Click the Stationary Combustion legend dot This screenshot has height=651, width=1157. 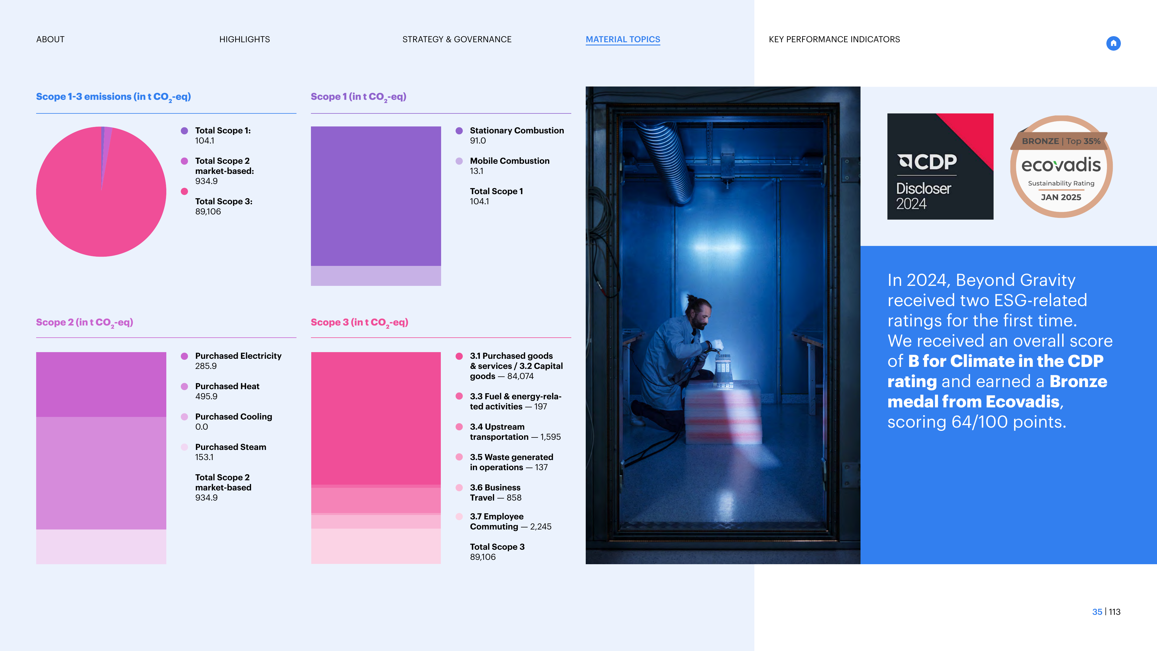pos(459,131)
